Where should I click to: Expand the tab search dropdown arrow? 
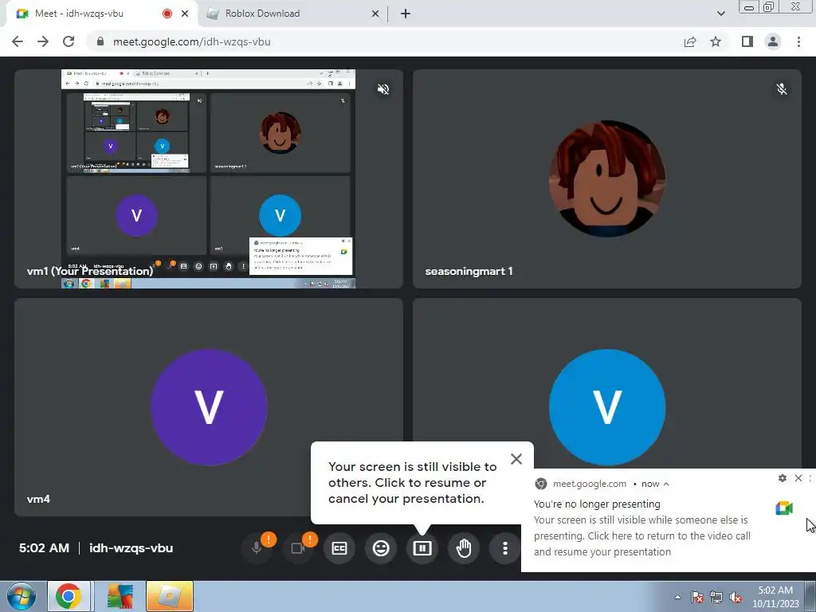(x=720, y=14)
